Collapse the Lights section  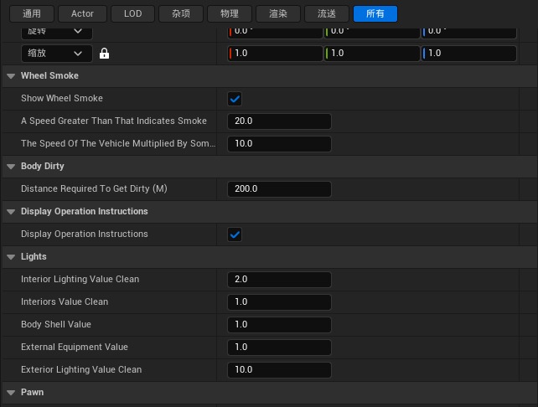(x=11, y=257)
